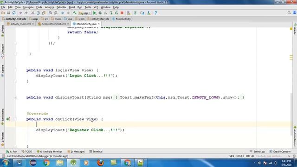Viewport: 297px width, 167px height.
Task: Open the TODO tool window
Action: coord(27,152)
